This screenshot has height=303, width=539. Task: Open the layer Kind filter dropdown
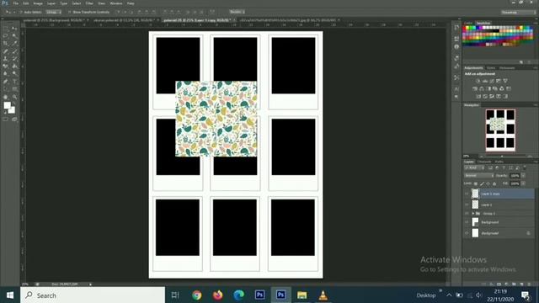coord(474,168)
